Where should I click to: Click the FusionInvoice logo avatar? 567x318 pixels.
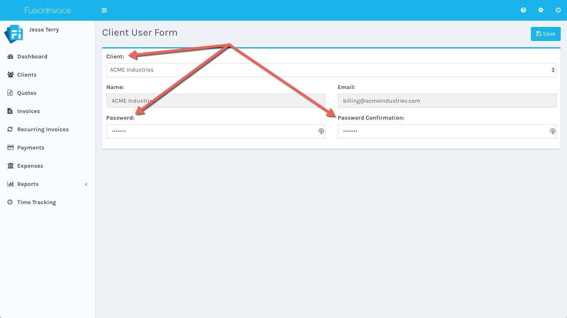click(x=14, y=34)
